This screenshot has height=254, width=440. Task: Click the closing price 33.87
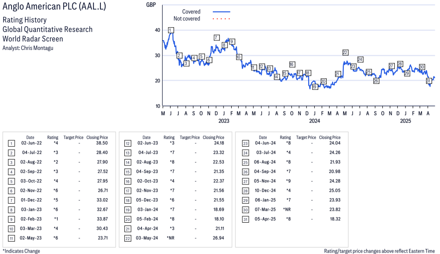pos(102,219)
